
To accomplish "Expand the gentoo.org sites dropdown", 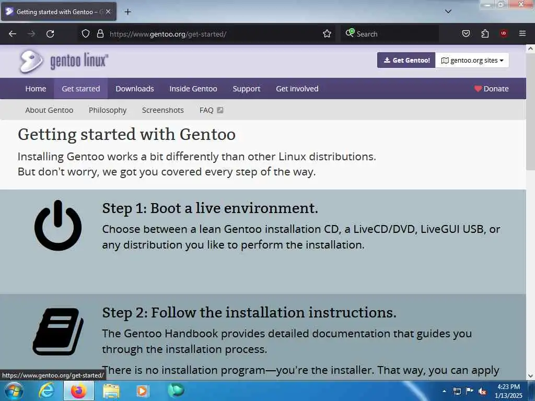I will (472, 61).
